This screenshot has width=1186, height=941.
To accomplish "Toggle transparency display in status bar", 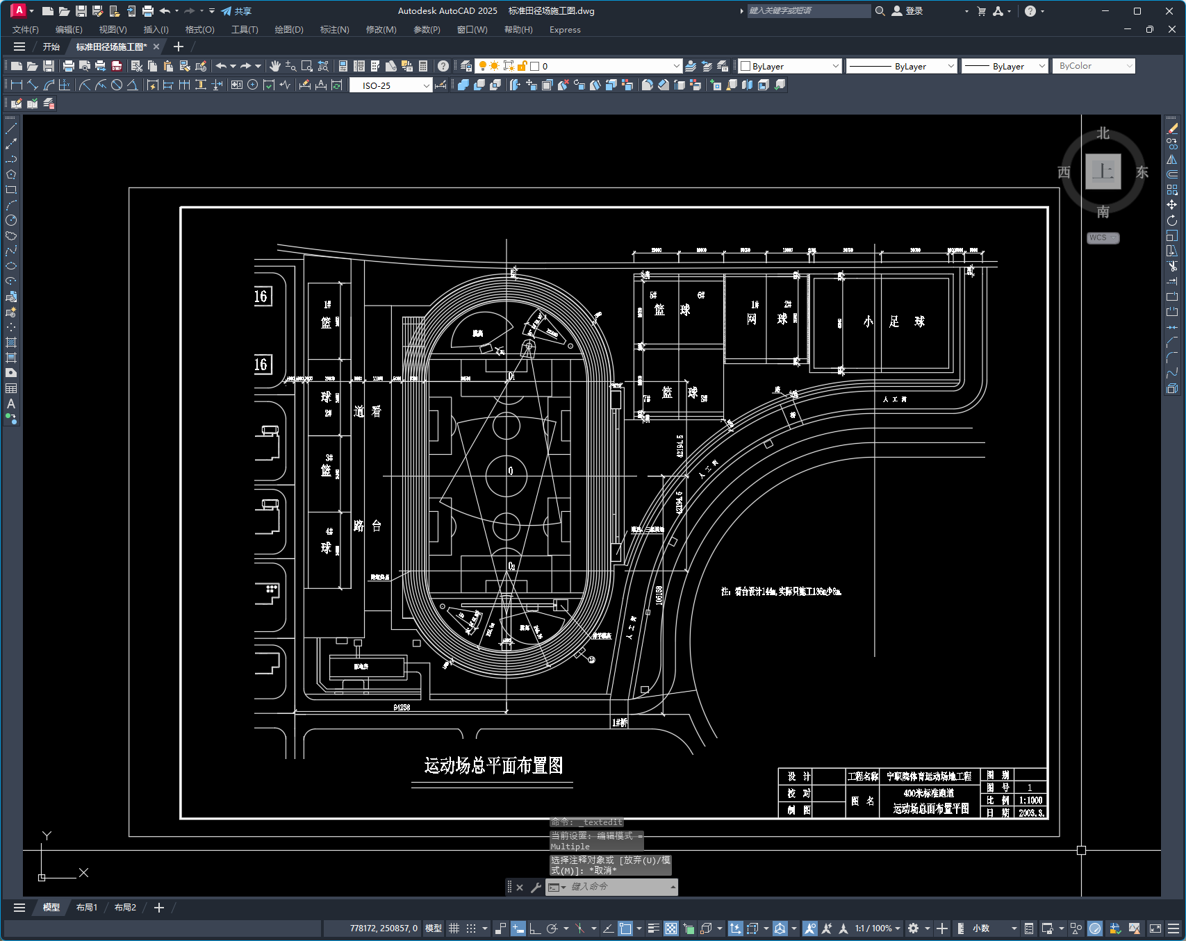I will tap(671, 928).
